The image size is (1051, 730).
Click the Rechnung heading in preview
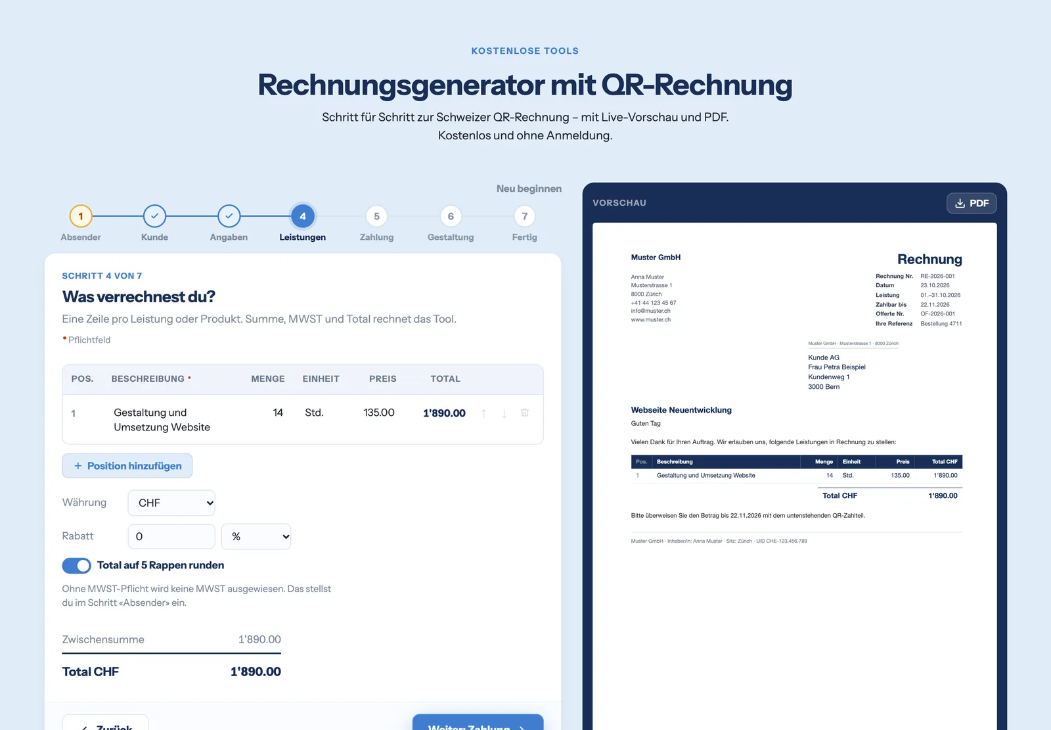click(929, 260)
